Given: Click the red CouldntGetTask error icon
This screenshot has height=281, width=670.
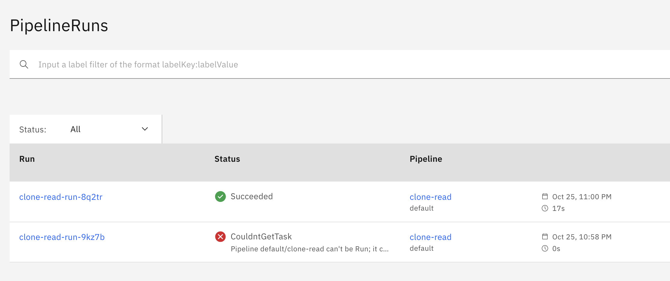Looking at the screenshot, I should click(x=220, y=237).
